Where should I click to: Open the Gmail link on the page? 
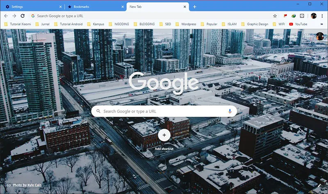(x=279, y=36)
